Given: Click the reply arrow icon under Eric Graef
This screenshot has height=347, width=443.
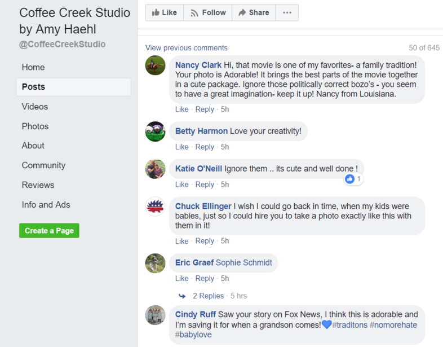Looking at the screenshot, I should 182,296.
